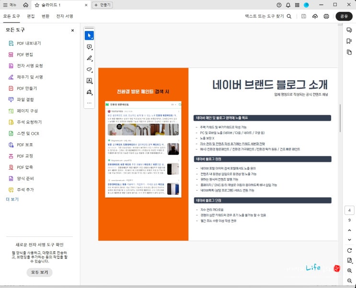Screen dimensions: 356x288
Task: Open the PDF 만들기 tool
Action: coord(22,88)
